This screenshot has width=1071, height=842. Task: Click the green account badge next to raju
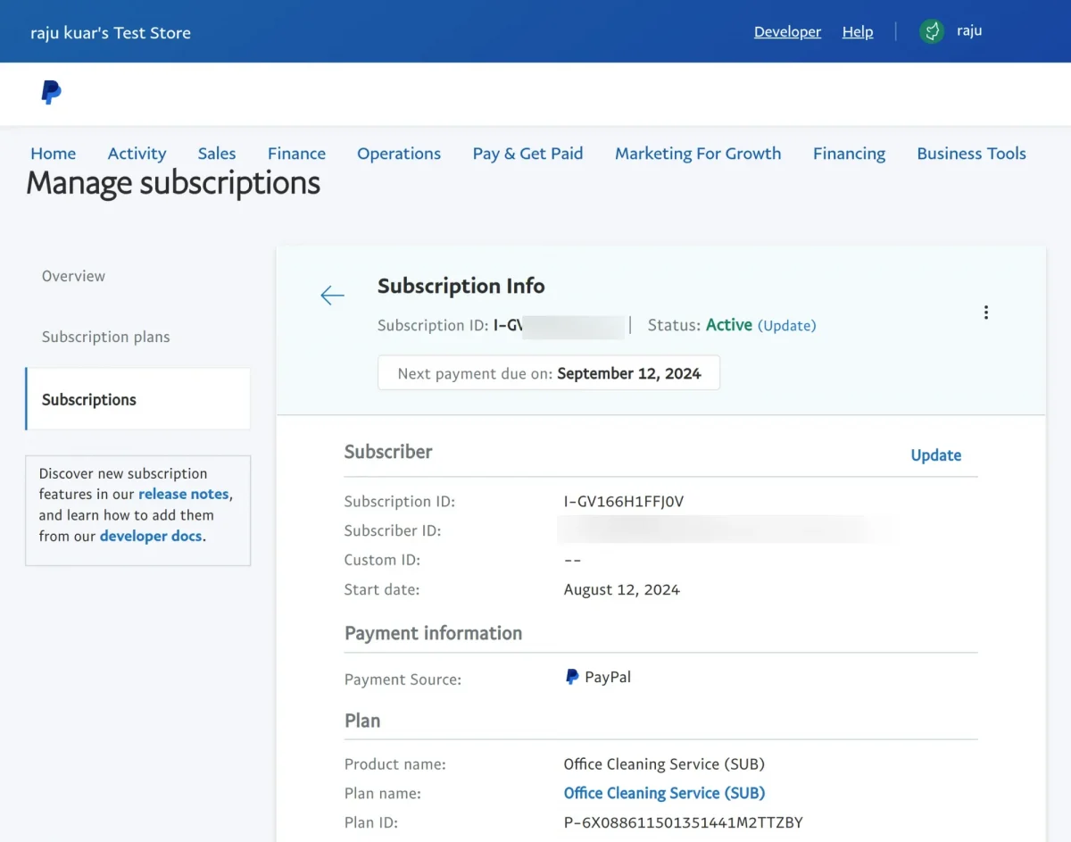931,30
